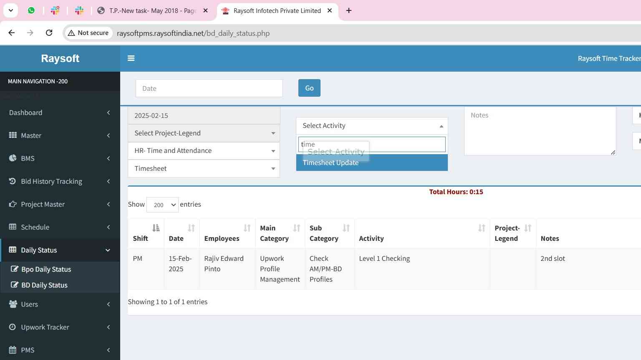
Task: Open HR- Time and Attendance dropdown
Action: coord(204,151)
